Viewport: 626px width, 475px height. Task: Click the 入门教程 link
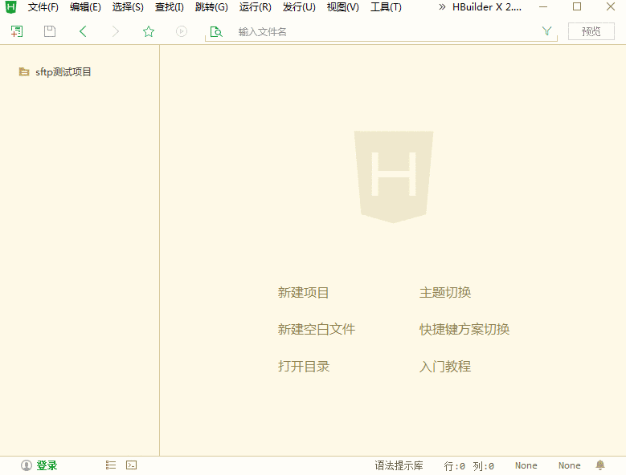coord(445,366)
